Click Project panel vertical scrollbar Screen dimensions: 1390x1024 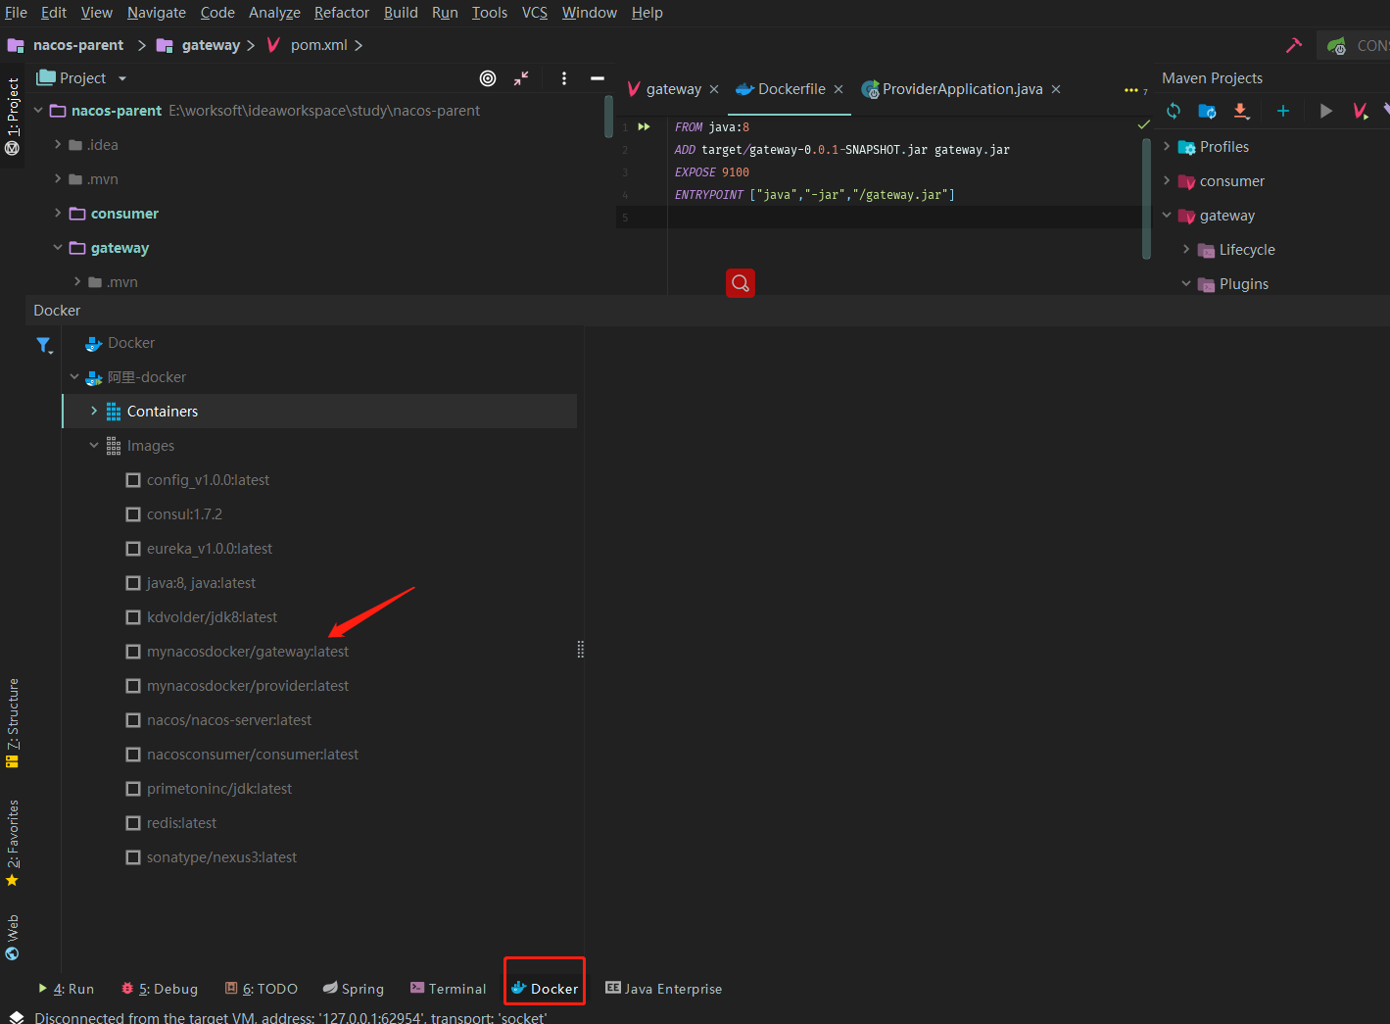(x=608, y=116)
